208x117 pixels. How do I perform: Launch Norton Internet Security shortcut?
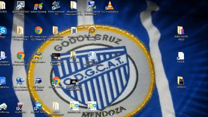click(x=92, y=31)
